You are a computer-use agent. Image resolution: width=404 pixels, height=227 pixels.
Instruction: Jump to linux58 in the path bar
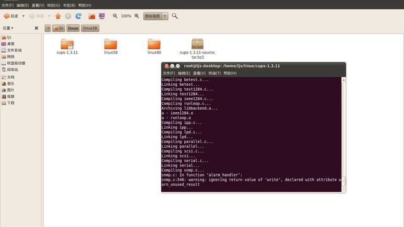click(90, 28)
